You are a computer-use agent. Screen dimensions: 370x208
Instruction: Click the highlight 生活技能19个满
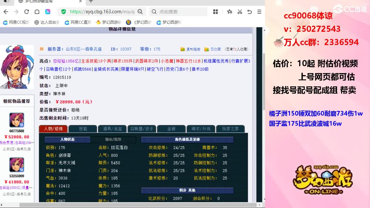(96, 61)
